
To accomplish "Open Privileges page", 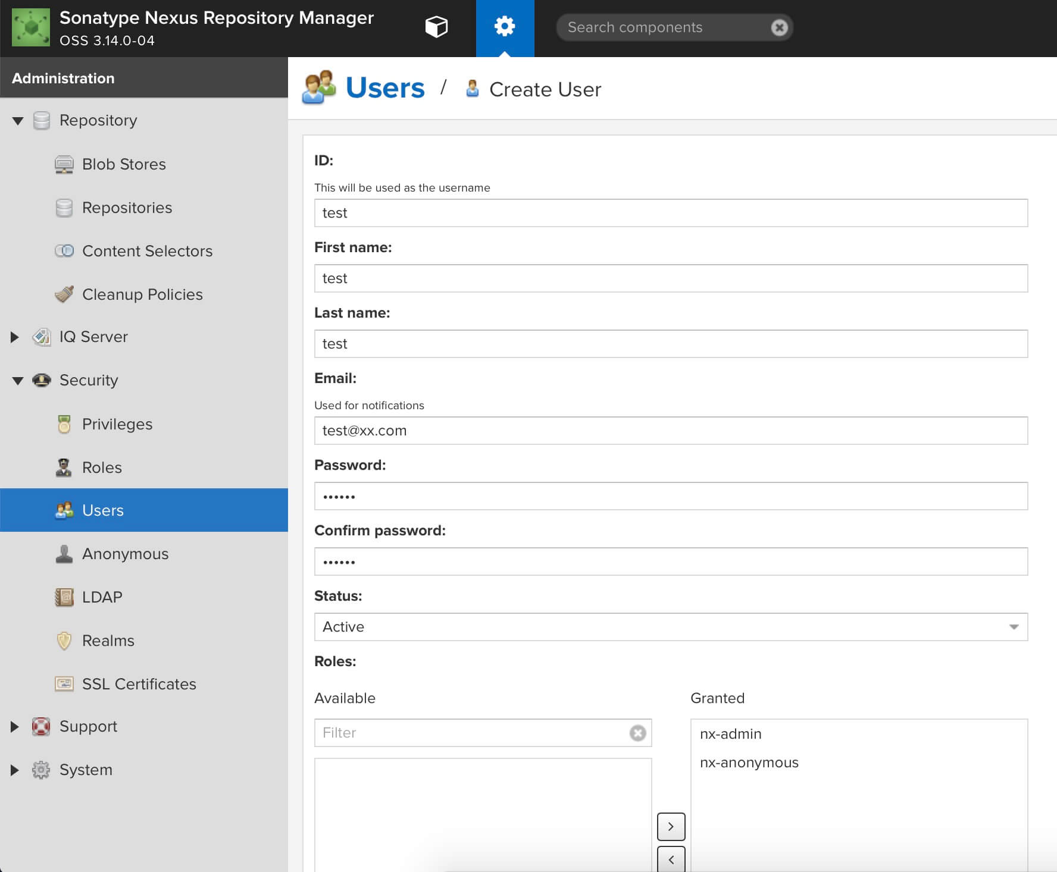I will tap(117, 424).
